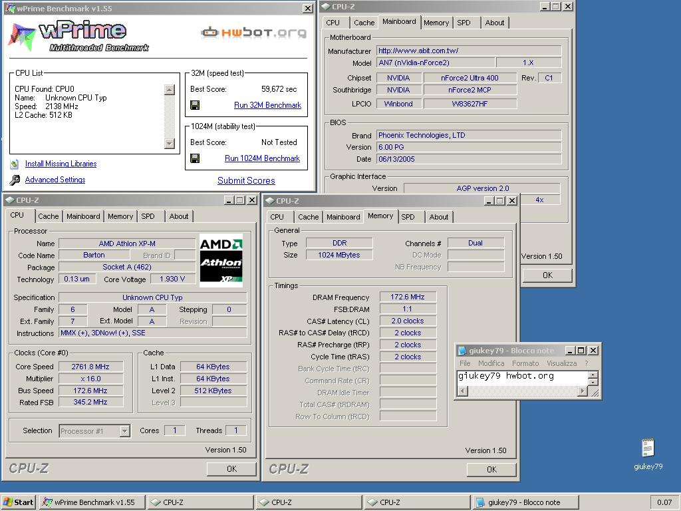Click the Notepad text area with giukey79 hwbot.org
The height and width of the screenshot is (511, 681).
523,378
